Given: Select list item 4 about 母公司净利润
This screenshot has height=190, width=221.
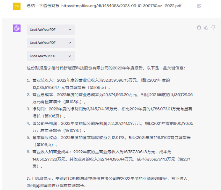Looking at the screenshot, I should (112, 127).
